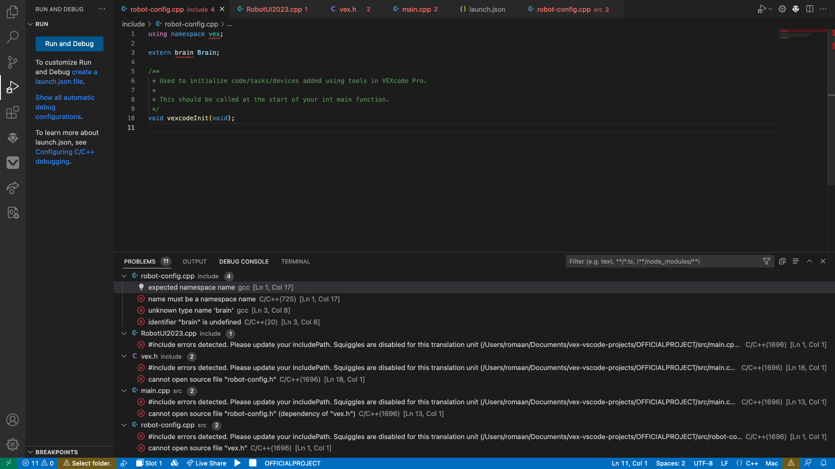Toggle the problems filter funnel icon
Screen dimensions: 835x469
tap(766, 261)
